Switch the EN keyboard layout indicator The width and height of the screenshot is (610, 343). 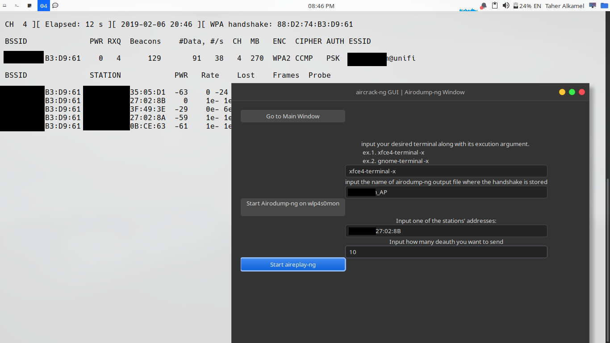[537, 6]
